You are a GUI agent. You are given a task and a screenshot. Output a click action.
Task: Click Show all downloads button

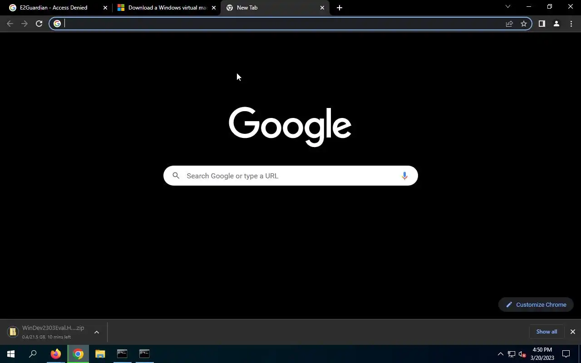[547, 332]
